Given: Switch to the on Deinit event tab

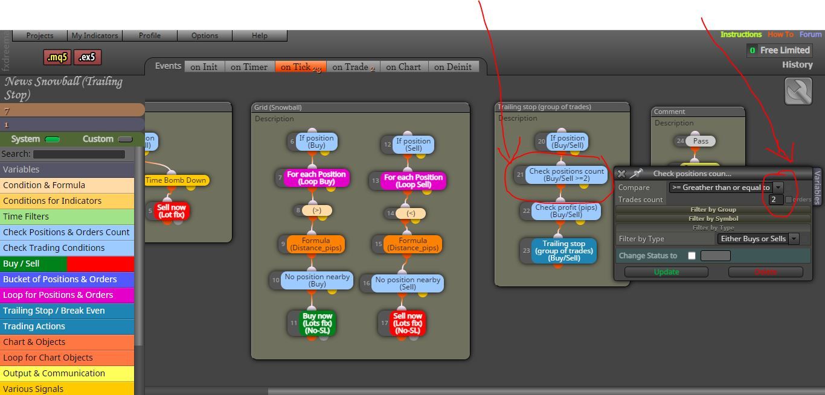Looking at the screenshot, I should click(453, 67).
